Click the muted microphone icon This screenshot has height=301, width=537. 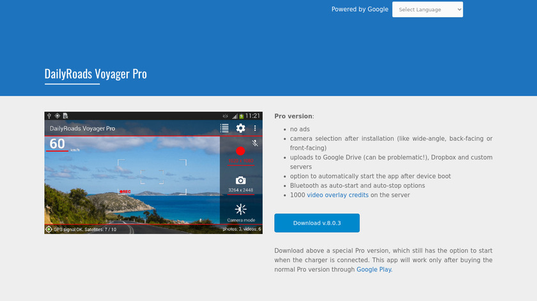[x=255, y=143]
